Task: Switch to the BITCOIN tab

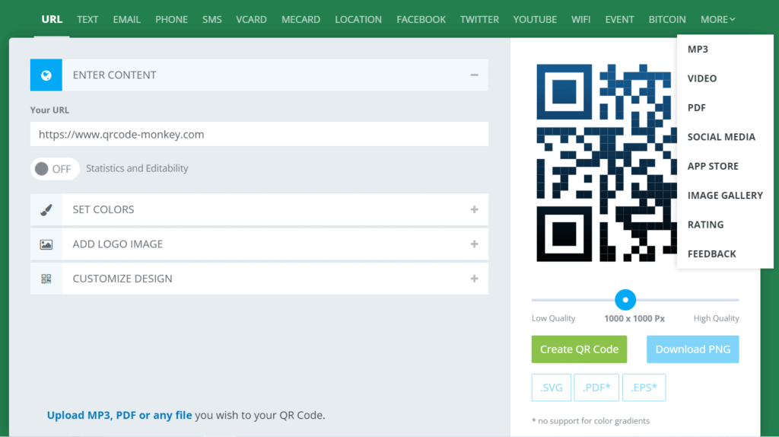Action: 667,19
